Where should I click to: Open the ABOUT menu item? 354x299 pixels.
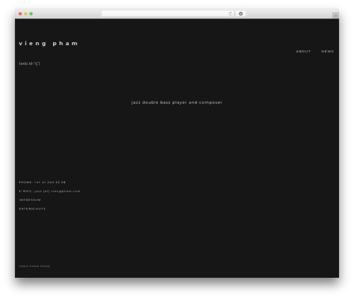[x=303, y=52]
